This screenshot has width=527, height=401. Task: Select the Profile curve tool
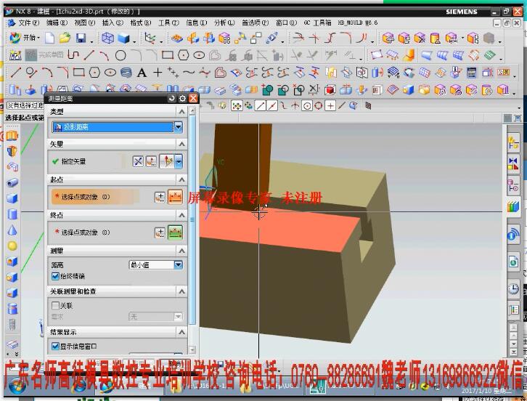point(73,54)
